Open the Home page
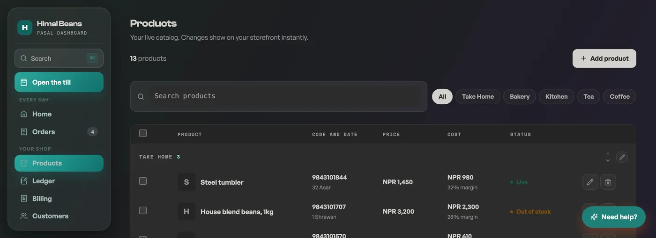This screenshot has width=656, height=238. (59, 114)
